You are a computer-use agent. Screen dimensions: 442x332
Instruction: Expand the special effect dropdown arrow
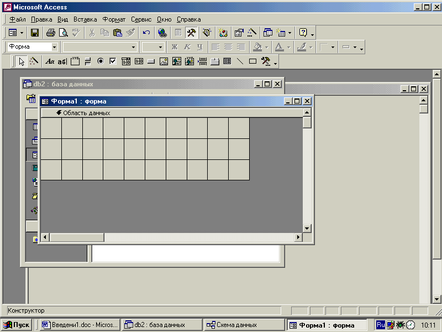355,47
